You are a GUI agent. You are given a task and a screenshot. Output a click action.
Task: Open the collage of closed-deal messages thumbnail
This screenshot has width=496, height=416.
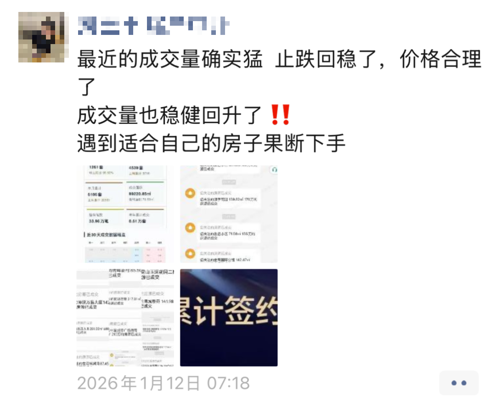click(x=125, y=318)
